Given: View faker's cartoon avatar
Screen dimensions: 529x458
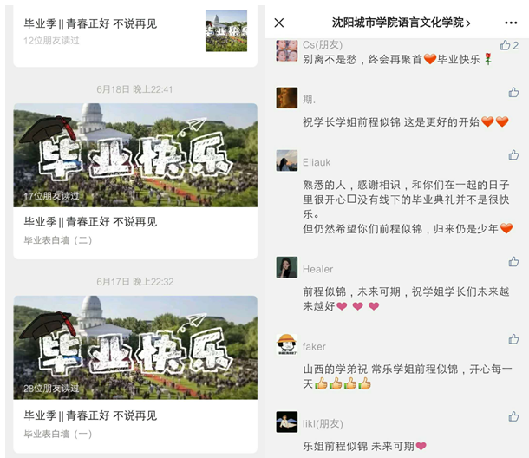Looking at the screenshot, I should (x=287, y=344).
